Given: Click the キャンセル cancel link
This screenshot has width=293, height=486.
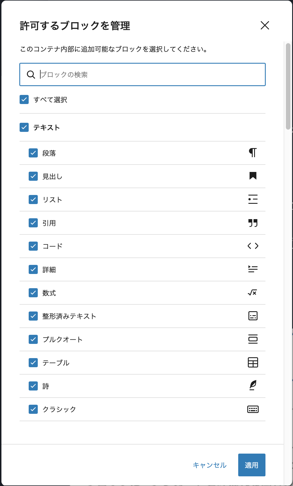Looking at the screenshot, I should tap(210, 465).
